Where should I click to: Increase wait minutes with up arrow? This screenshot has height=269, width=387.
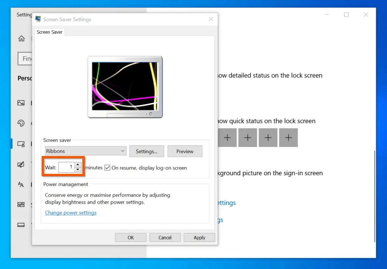[x=78, y=165]
